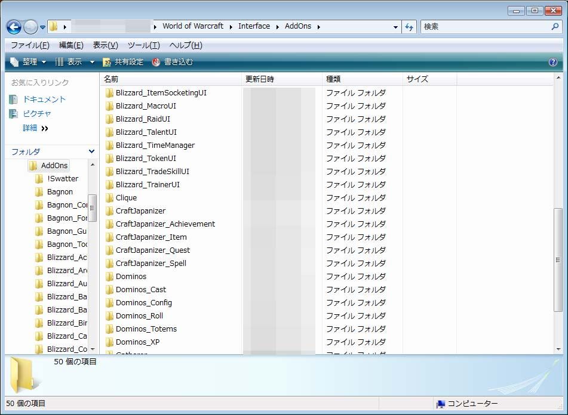This screenshot has width=568, height=415.
Task: Select Blizzard_Bir folder tree item
Action: tap(61, 323)
